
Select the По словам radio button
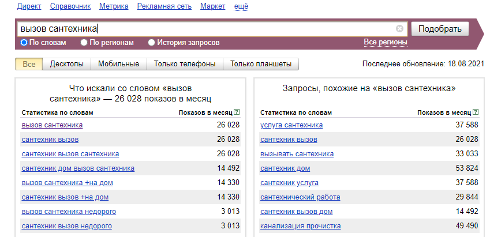point(24,43)
